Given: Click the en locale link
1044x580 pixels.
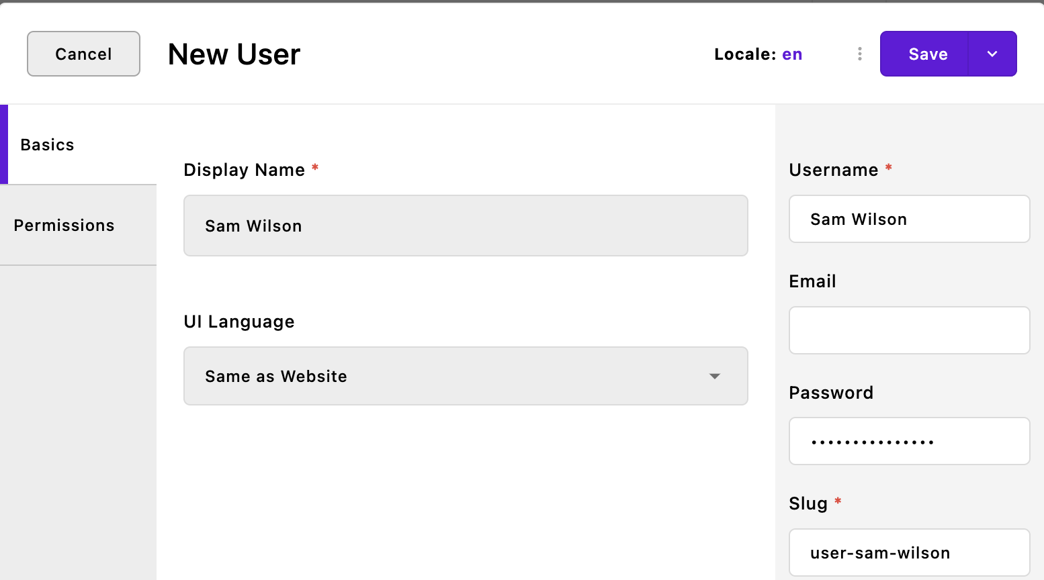Looking at the screenshot, I should pyautogui.click(x=792, y=54).
